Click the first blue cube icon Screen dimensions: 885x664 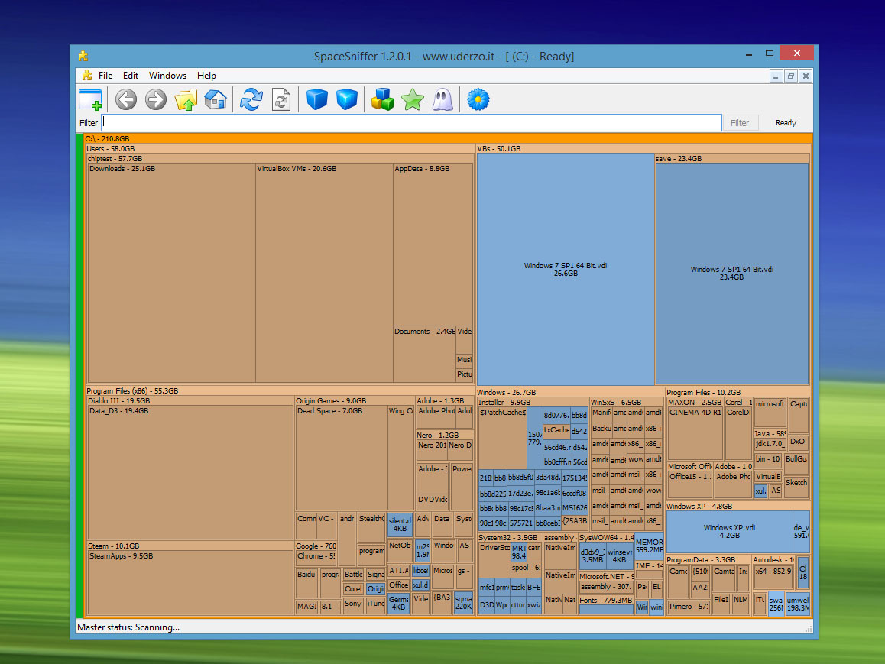pyautogui.click(x=316, y=100)
